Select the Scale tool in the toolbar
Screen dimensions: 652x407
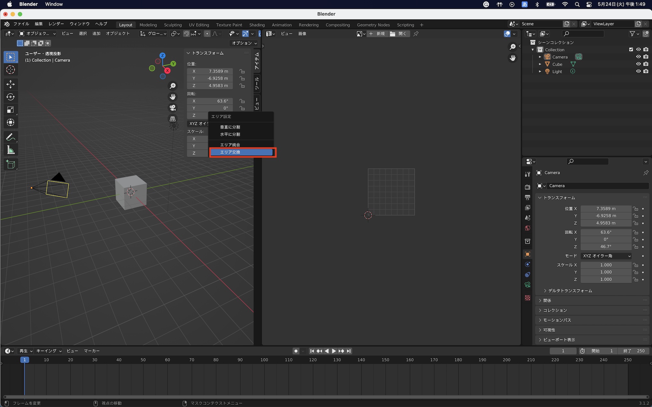tap(10, 110)
